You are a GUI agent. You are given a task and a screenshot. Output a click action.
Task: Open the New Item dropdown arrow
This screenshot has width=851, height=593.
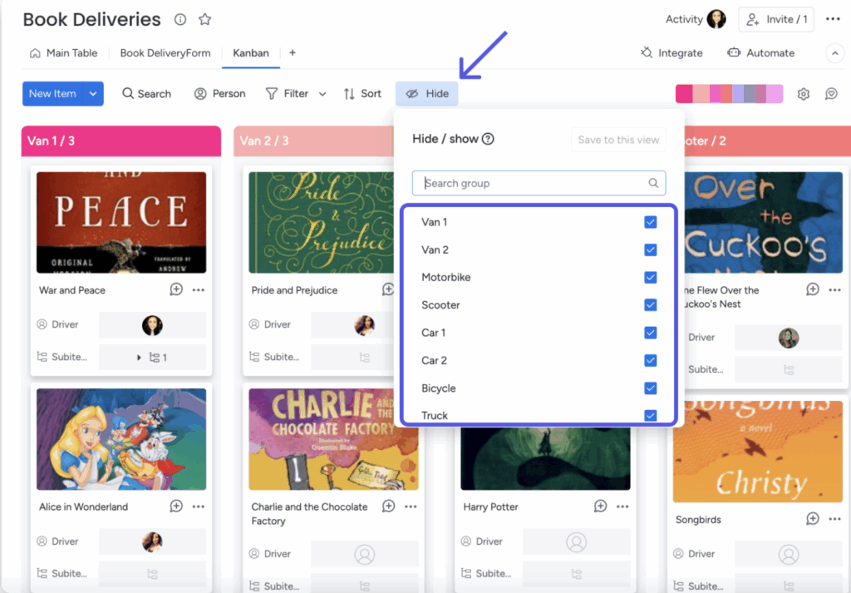pyautogui.click(x=93, y=94)
